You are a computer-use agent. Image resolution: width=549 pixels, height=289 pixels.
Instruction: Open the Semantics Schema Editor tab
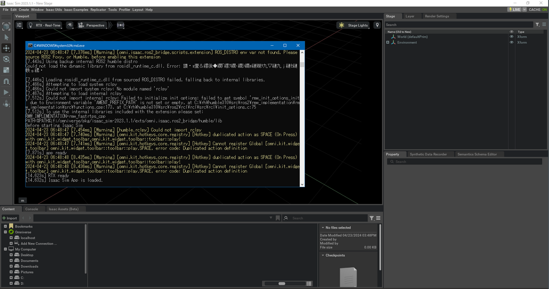click(x=477, y=154)
